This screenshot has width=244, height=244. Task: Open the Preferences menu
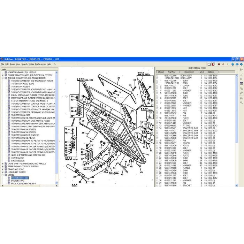(x=40, y=64)
